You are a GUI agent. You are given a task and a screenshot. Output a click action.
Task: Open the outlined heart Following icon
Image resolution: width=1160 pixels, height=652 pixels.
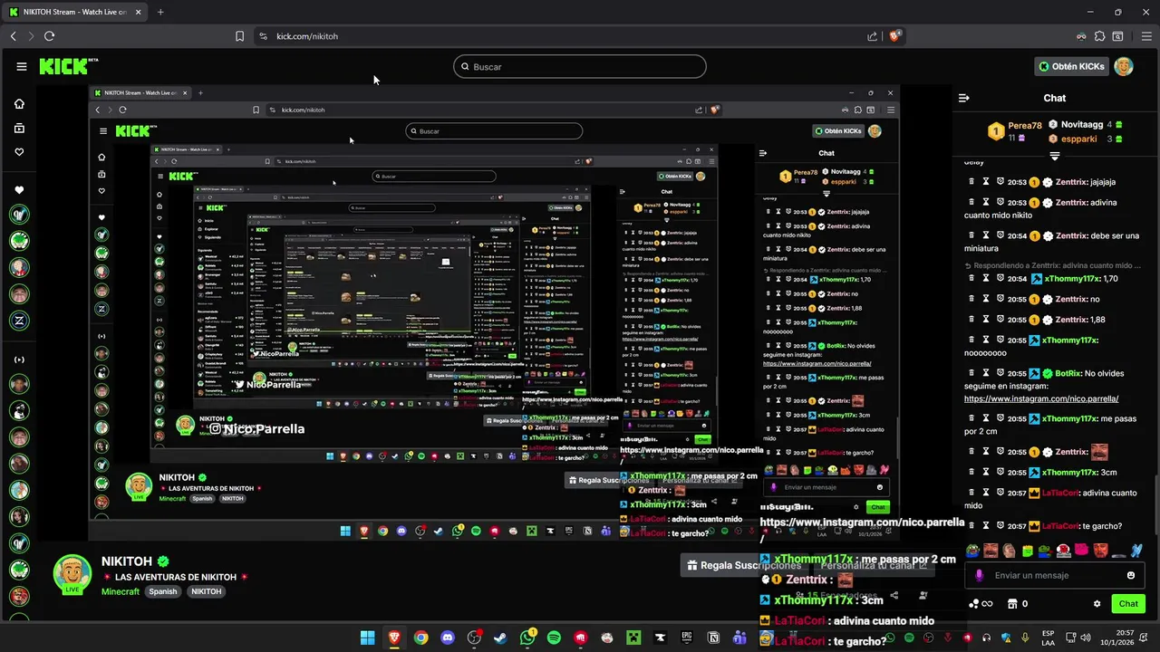[19, 152]
